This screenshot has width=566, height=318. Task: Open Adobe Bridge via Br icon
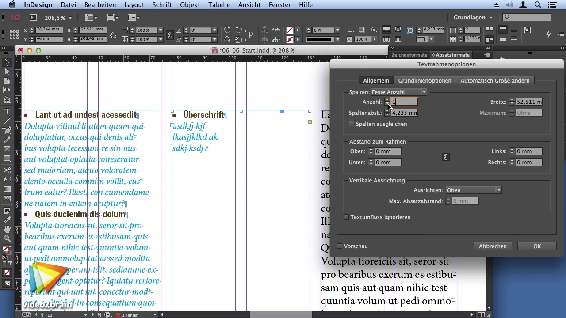(33, 18)
